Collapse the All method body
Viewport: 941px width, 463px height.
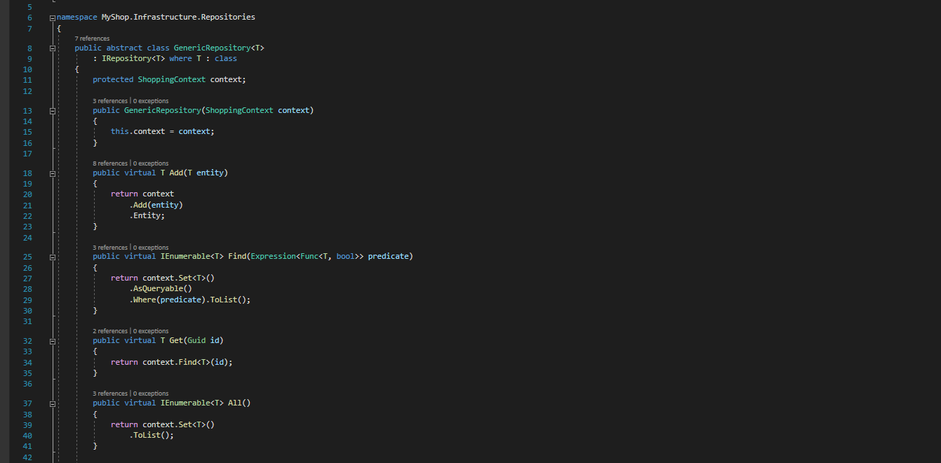[53, 403]
